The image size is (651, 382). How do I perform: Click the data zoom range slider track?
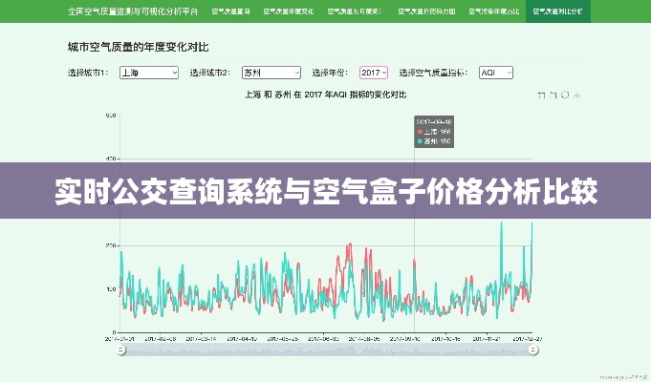[x=325, y=350]
